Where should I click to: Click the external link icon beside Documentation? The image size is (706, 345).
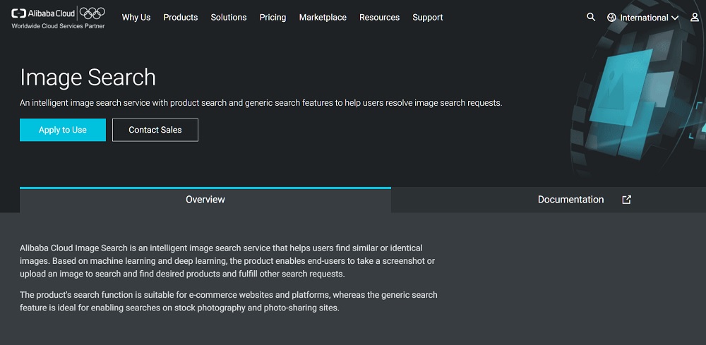[x=626, y=200]
